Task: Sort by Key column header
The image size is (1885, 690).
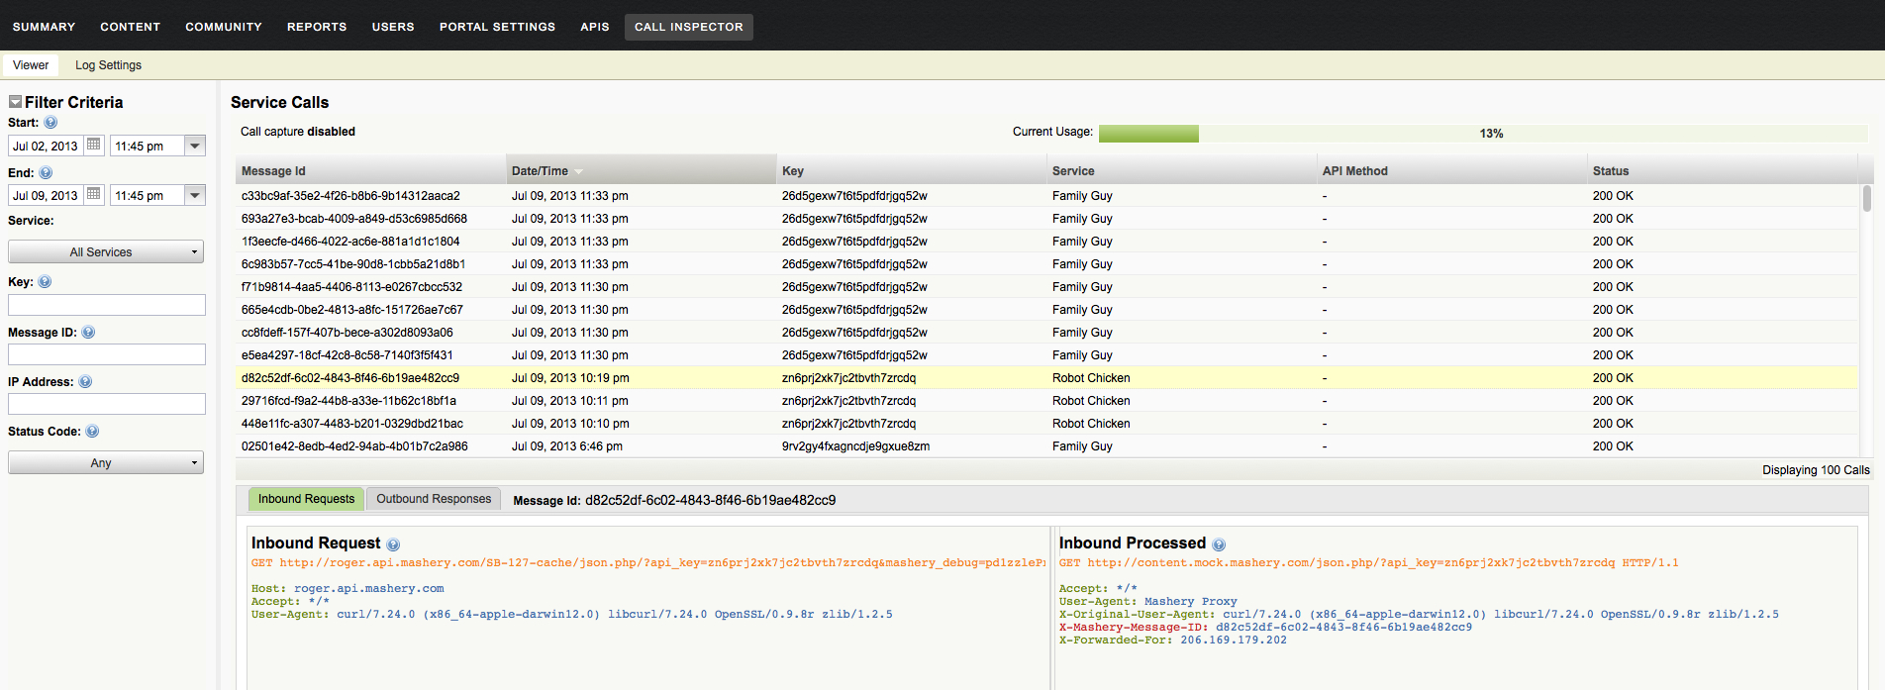Action: point(911,170)
